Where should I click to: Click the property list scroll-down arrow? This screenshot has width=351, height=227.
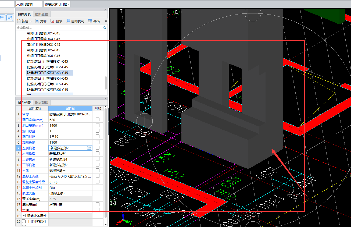106,225
